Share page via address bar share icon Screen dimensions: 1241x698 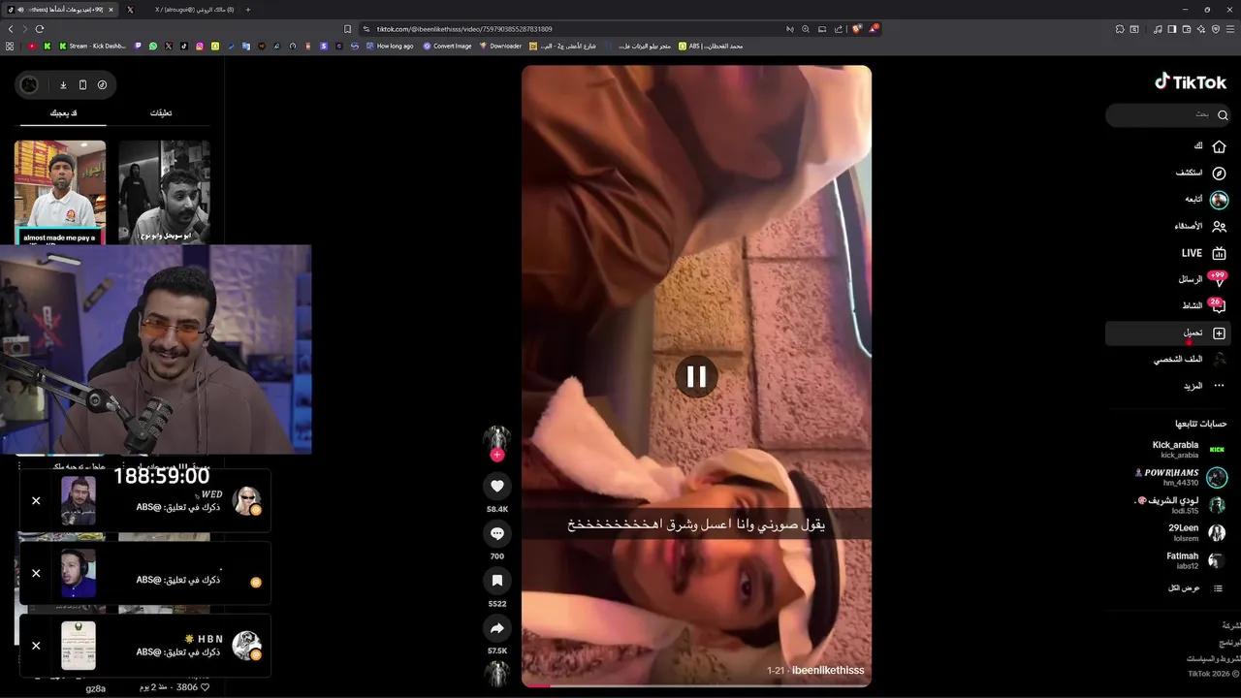click(839, 29)
